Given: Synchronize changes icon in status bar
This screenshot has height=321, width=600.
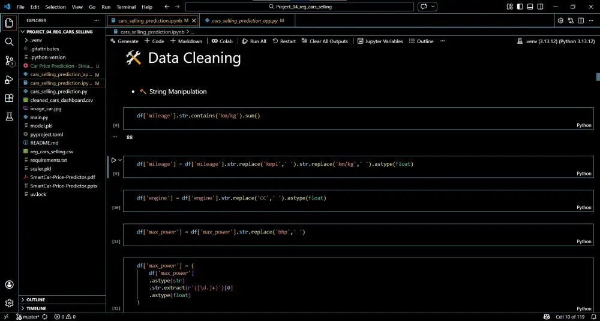Looking at the screenshot, I should [45, 317].
